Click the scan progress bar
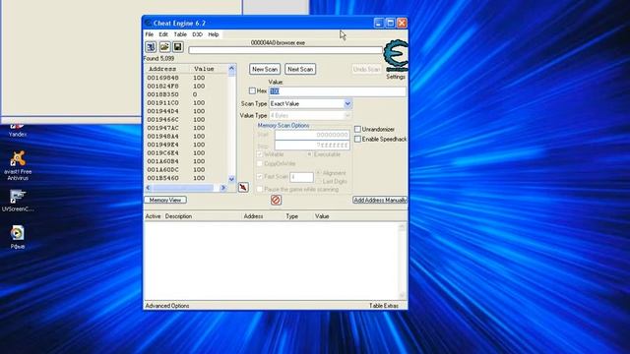 [285, 50]
